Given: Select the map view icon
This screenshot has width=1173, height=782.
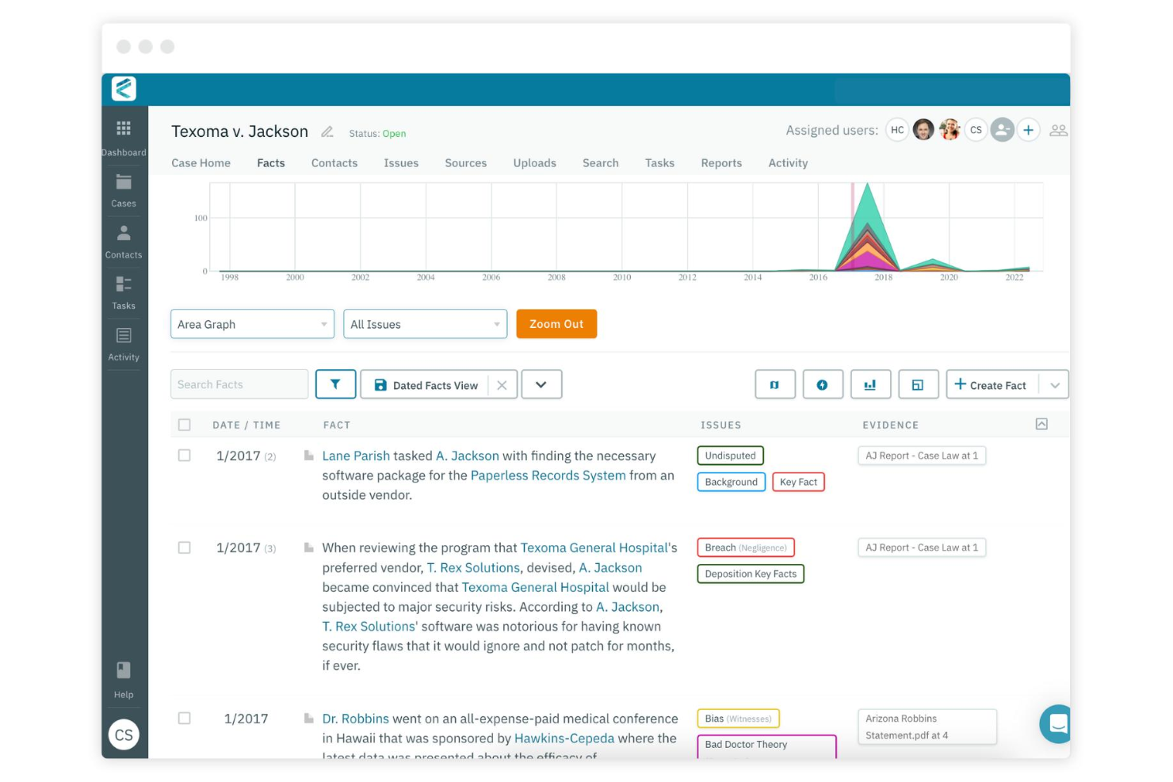Looking at the screenshot, I should coord(774,384).
